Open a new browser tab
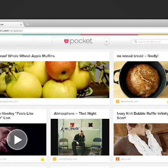 click(x=27, y=24)
